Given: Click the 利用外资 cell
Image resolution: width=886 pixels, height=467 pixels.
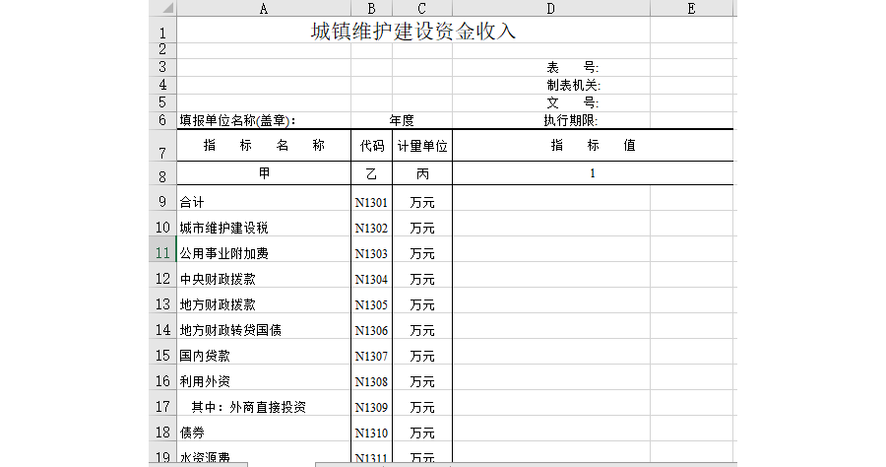Looking at the screenshot, I should pos(263,377).
